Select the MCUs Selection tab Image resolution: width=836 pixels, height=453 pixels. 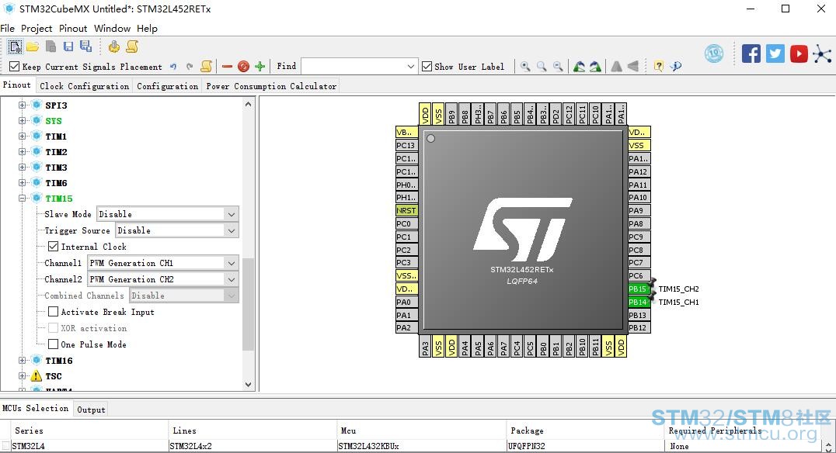(36, 408)
